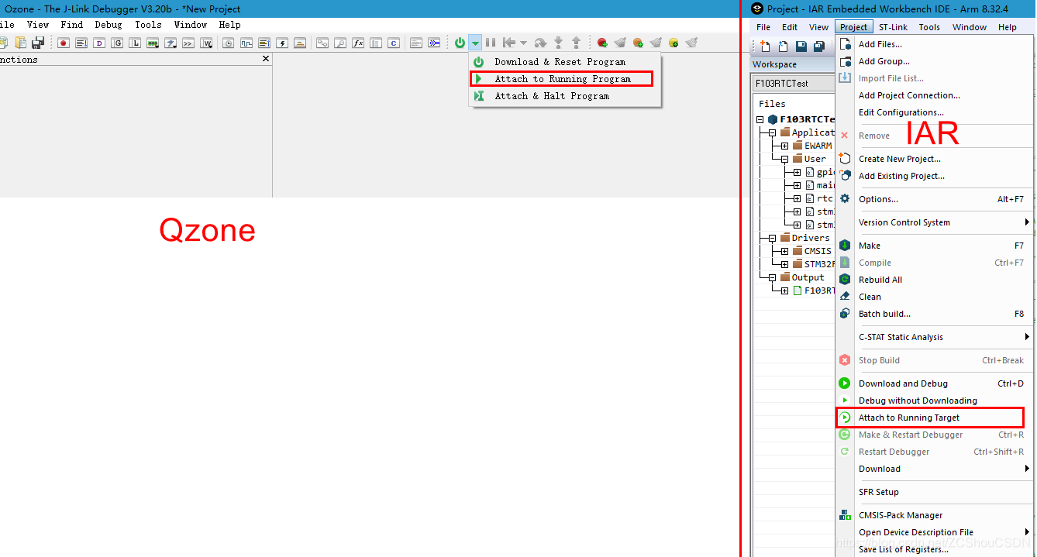Choose 'Debug without Downloading' in IAR menu
Image resolution: width=1037 pixels, height=557 pixels.
point(934,401)
